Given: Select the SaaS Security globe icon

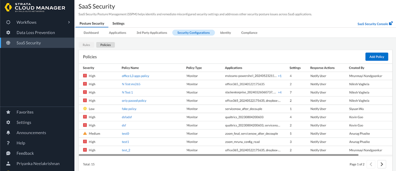Looking at the screenshot, I should (x=8, y=43).
